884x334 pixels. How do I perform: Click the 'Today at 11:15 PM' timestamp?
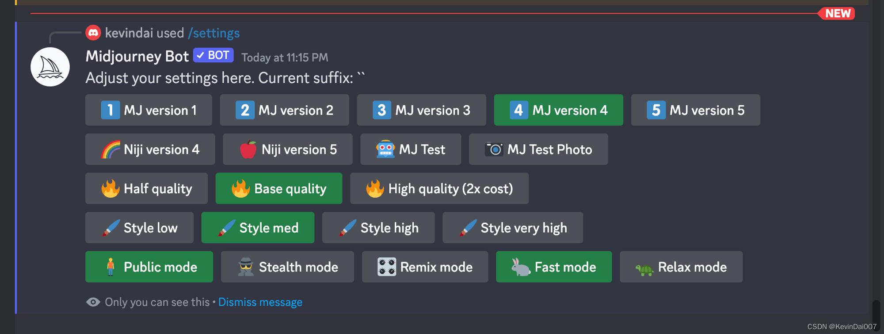coord(285,58)
